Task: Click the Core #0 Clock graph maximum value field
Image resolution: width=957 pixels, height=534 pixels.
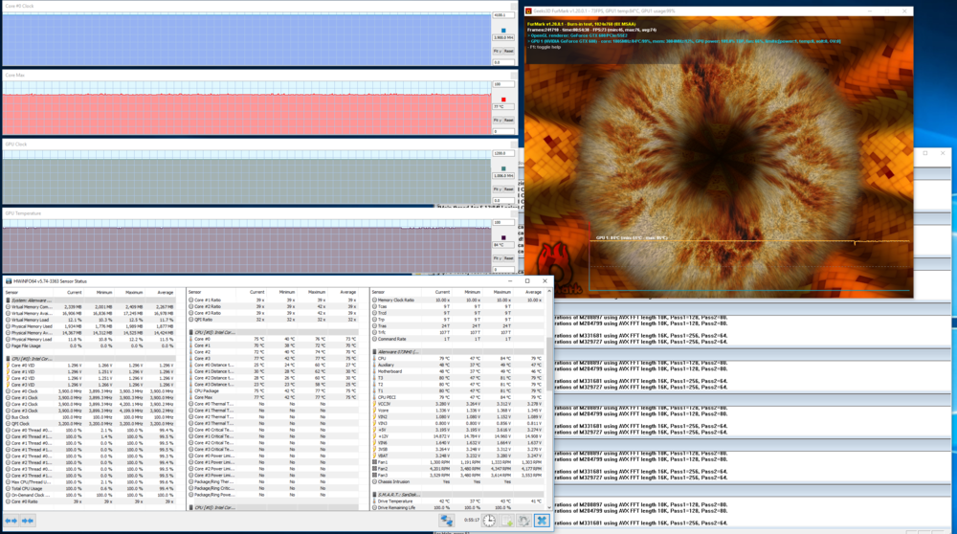Action: (x=503, y=15)
